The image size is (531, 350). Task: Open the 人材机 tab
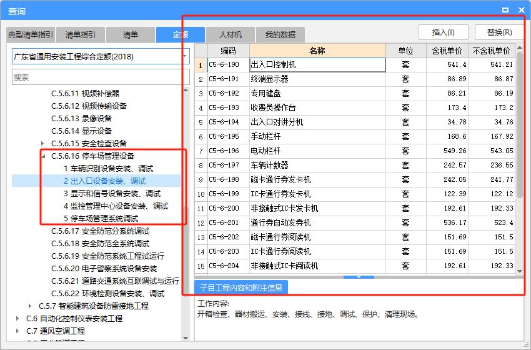[231, 34]
